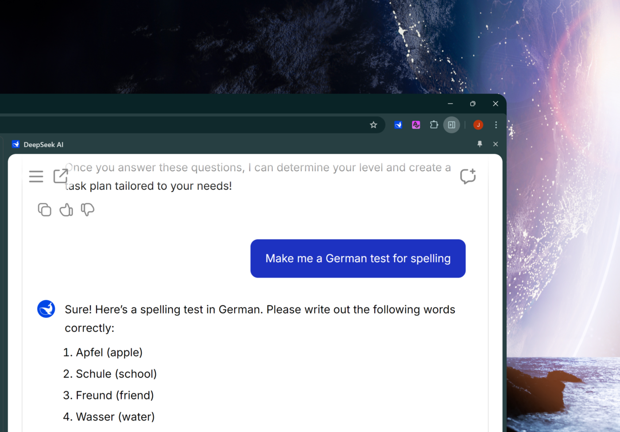This screenshot has width=620, height=432.
Task: Bookmark this page with the star icon
Action: tap(373, 125)
